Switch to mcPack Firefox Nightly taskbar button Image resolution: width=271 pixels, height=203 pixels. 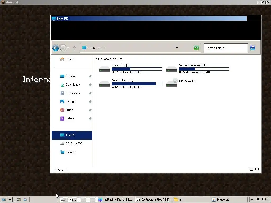click(116, 200)
